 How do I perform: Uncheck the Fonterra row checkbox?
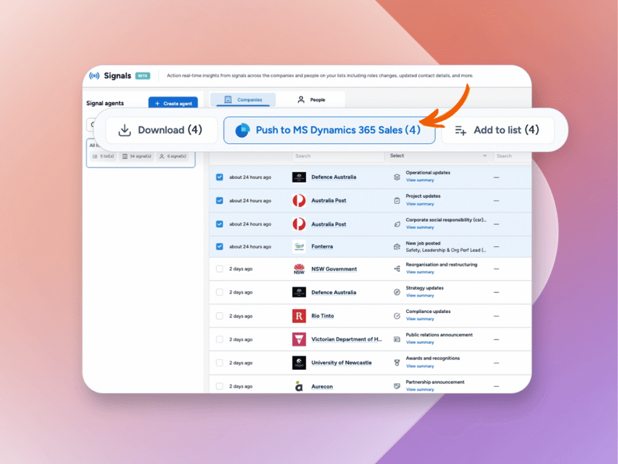(220, 246)
